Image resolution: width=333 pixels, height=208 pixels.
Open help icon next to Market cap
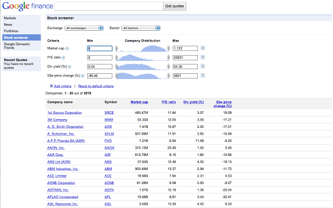coord(68,49)
